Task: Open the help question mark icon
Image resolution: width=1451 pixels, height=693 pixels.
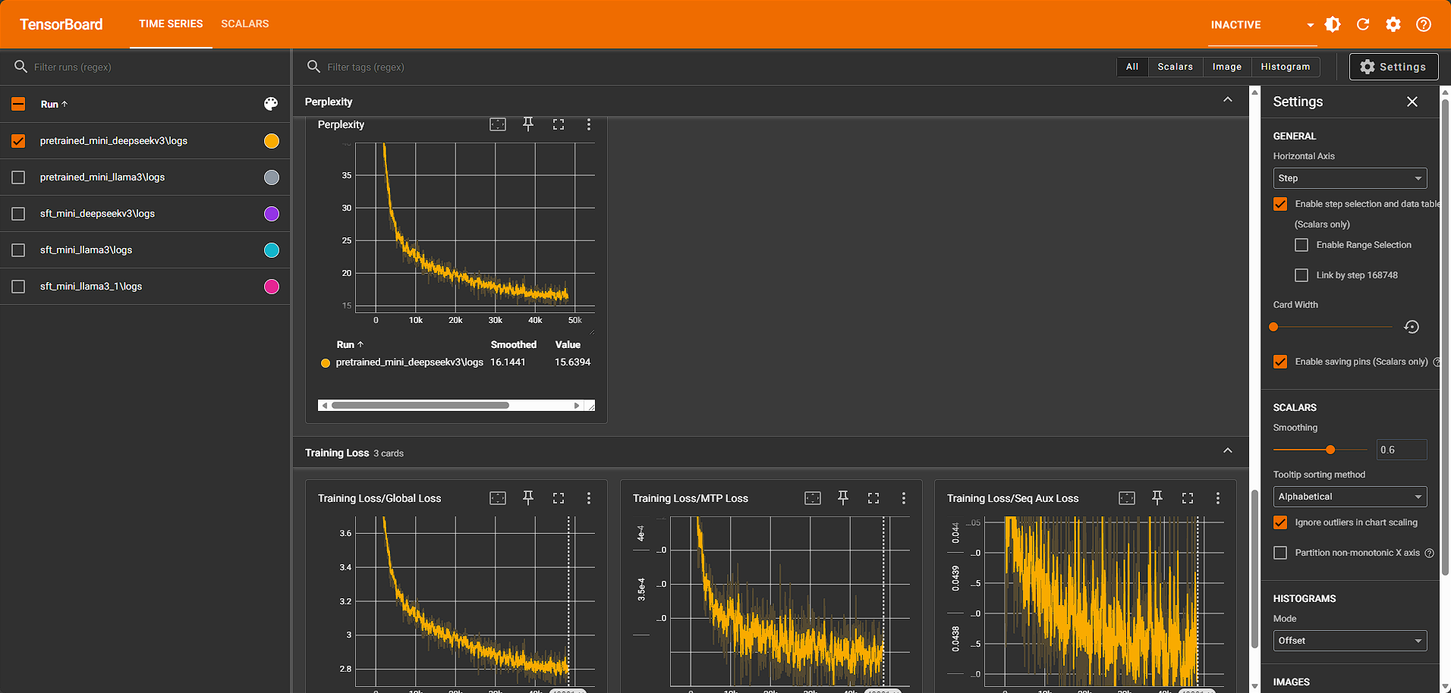Action: (1424, 24)
